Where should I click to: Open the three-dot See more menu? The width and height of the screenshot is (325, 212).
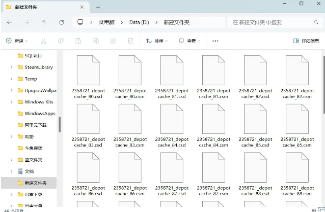[x=215, y=41]
